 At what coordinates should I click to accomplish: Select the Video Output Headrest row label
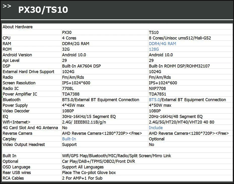[24, 145]
